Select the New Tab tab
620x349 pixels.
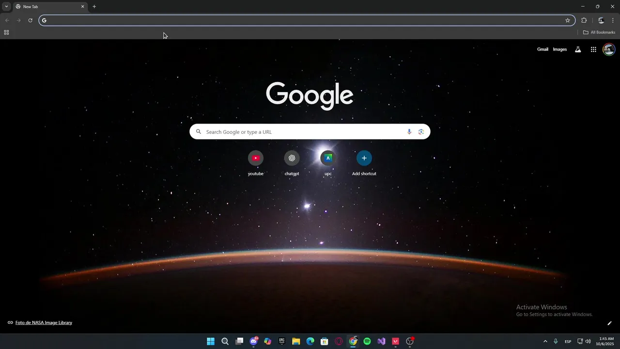(x=50, y=7)
